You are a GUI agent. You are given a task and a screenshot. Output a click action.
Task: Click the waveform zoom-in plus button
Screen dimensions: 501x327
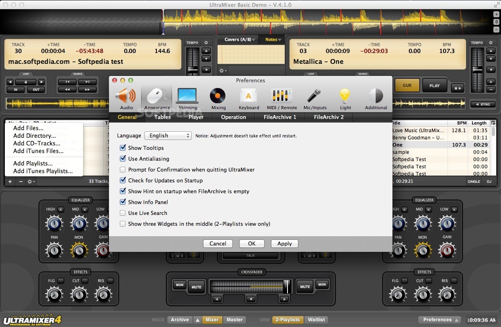[497, 14]
